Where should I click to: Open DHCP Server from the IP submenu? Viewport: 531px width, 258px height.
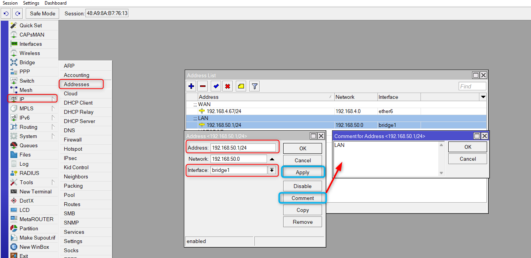pyautogui.click(x=79, y=121)
